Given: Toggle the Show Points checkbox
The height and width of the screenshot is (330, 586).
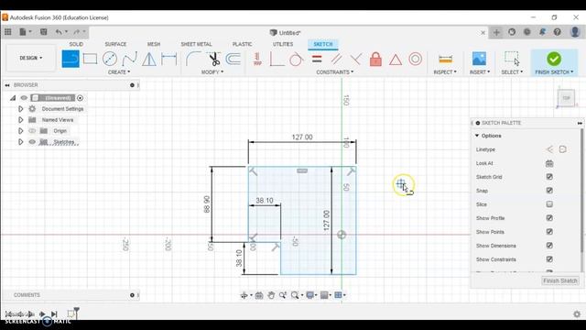Looking at the screenshot, I should [549, 232].
